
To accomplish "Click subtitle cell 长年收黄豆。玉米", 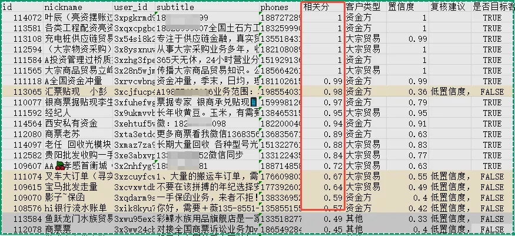I will [x=207, y=113].
